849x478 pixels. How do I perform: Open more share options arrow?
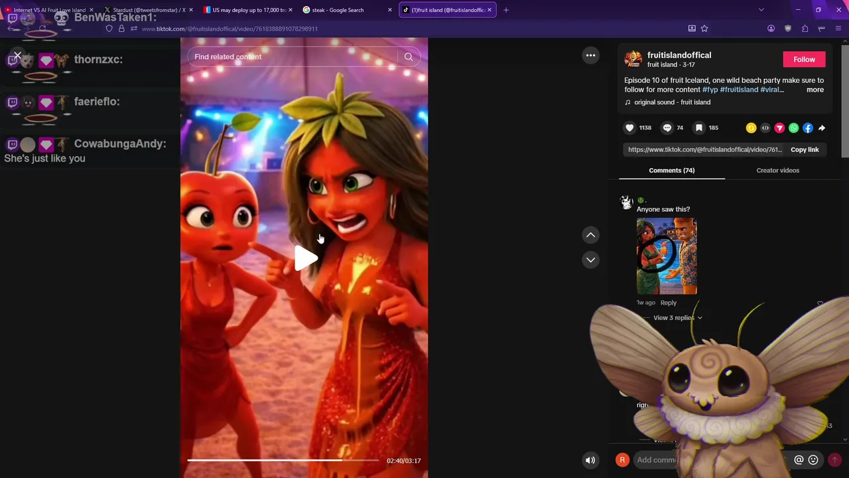[822, 128]
